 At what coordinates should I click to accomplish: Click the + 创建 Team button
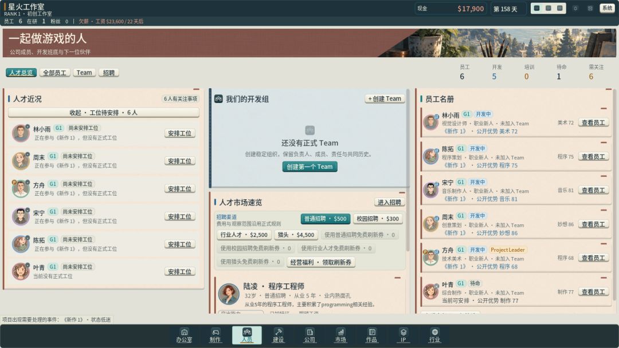385,99
